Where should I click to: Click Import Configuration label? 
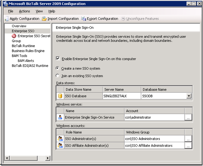[x=63, y=19]
